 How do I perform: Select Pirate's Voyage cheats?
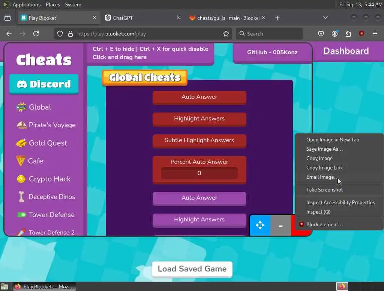pyautogui.click(x=46, y=125)
